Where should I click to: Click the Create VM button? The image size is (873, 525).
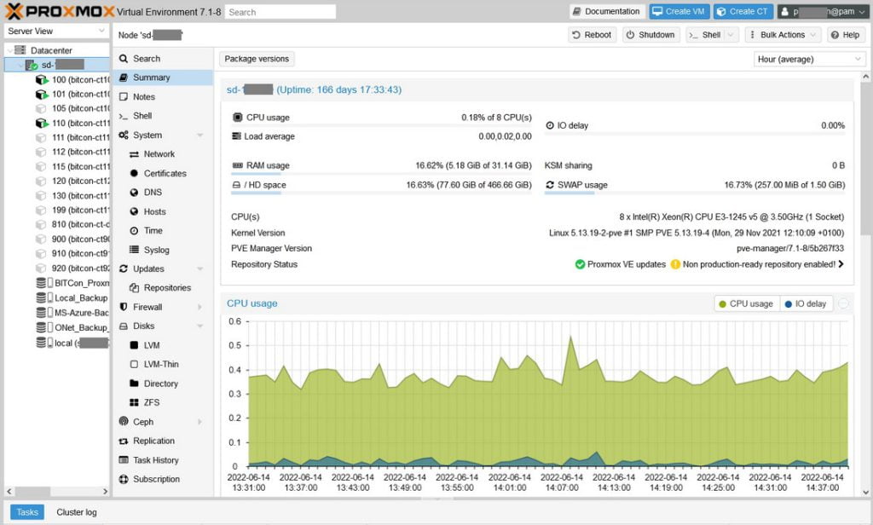[679, 12]
